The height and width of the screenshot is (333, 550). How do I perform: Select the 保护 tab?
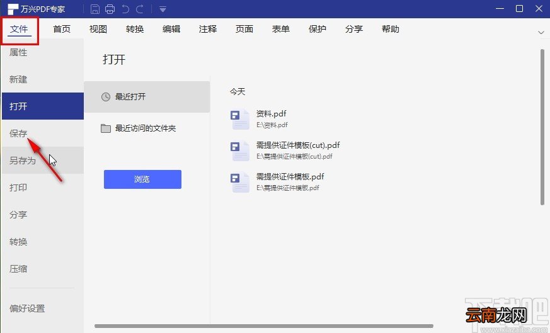[317, 29]
